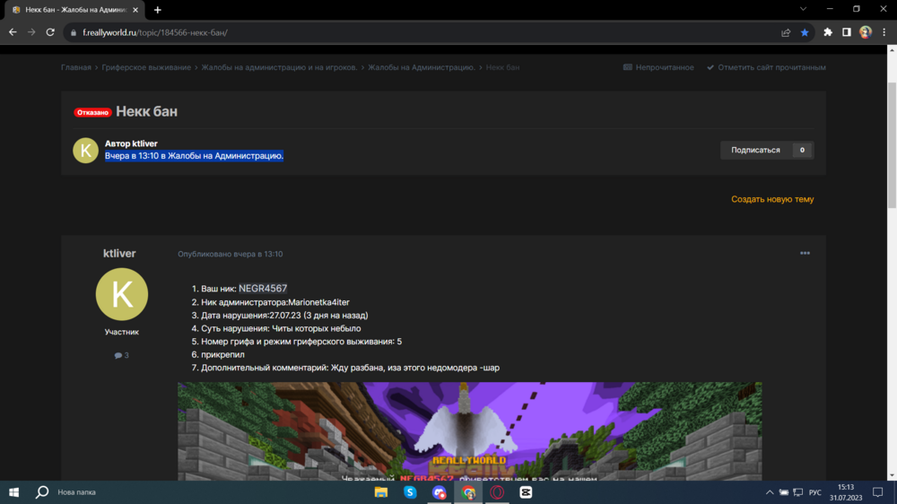The image size is (897, 504).
Task: Open Chrome profile avatar
Action: click(x=866, y=32)
